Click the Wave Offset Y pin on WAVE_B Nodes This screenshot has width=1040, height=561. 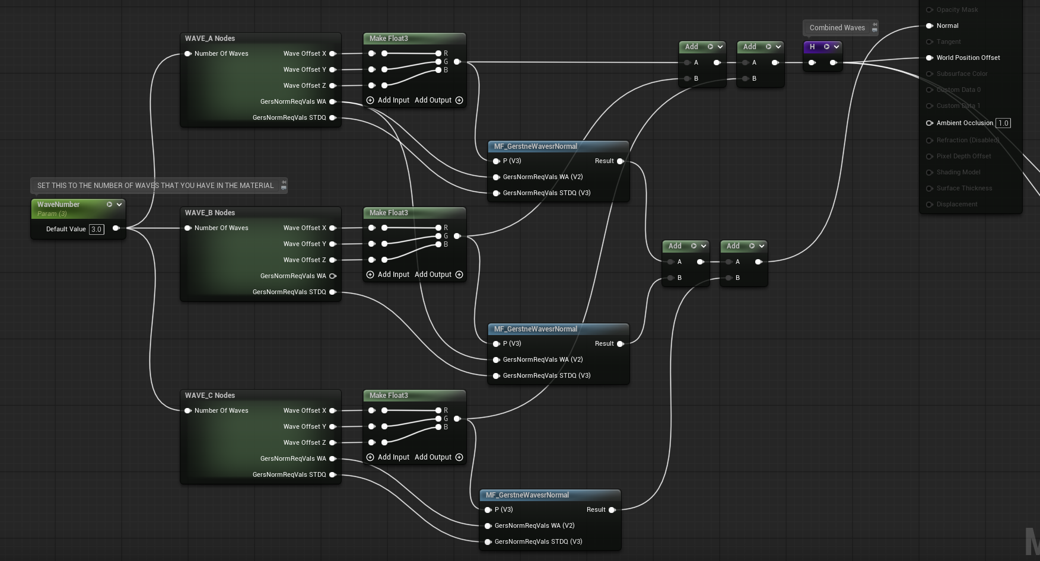point(333,244)
